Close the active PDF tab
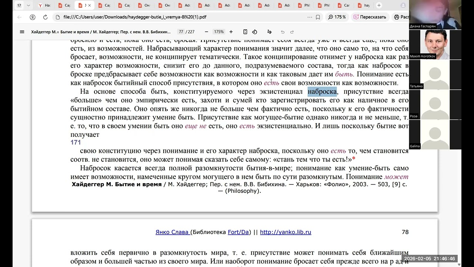 89,6
